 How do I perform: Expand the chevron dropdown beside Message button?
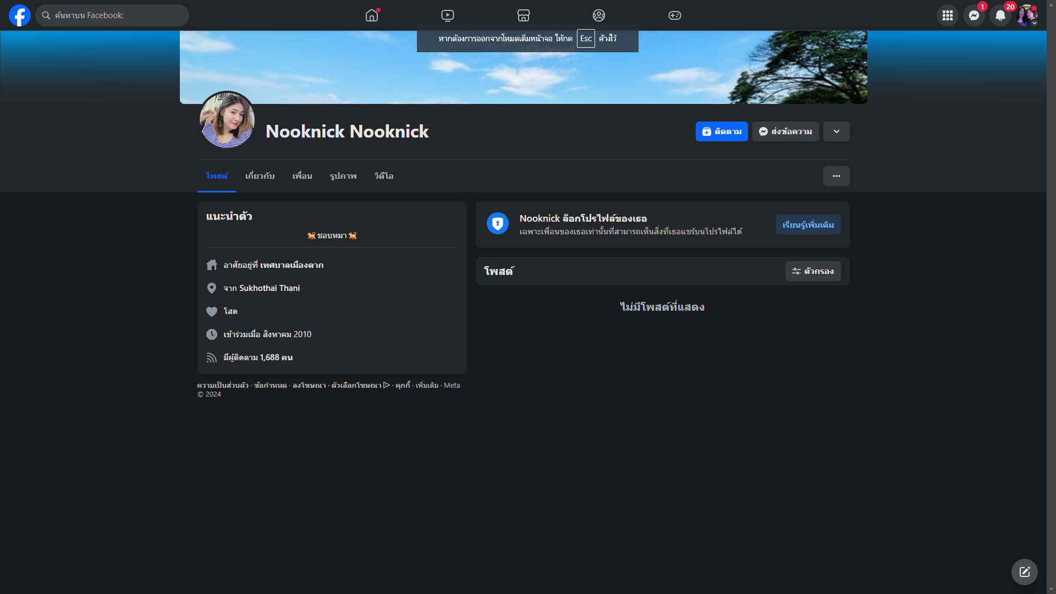pos(837,131)
